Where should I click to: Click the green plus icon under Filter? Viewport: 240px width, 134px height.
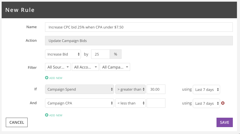coord(47,78)
